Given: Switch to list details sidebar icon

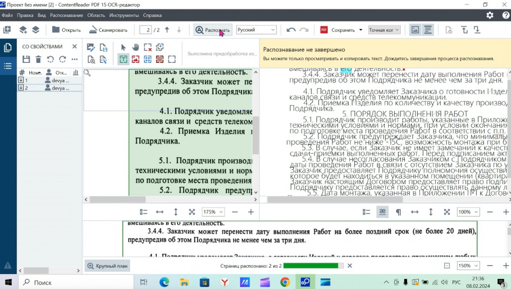Looking at the screenshot, I should [x=8, y=66].
